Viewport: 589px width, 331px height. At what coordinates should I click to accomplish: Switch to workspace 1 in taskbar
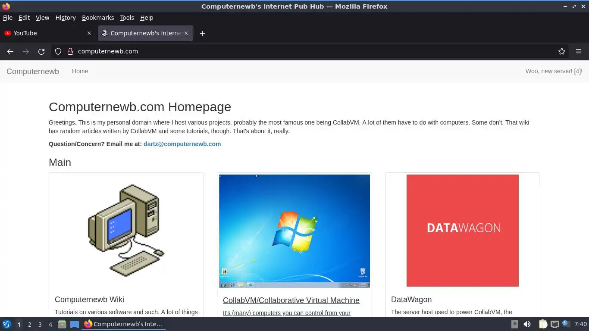19,325
